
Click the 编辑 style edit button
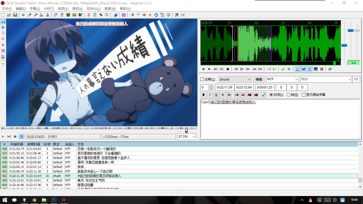pos(259,79)
